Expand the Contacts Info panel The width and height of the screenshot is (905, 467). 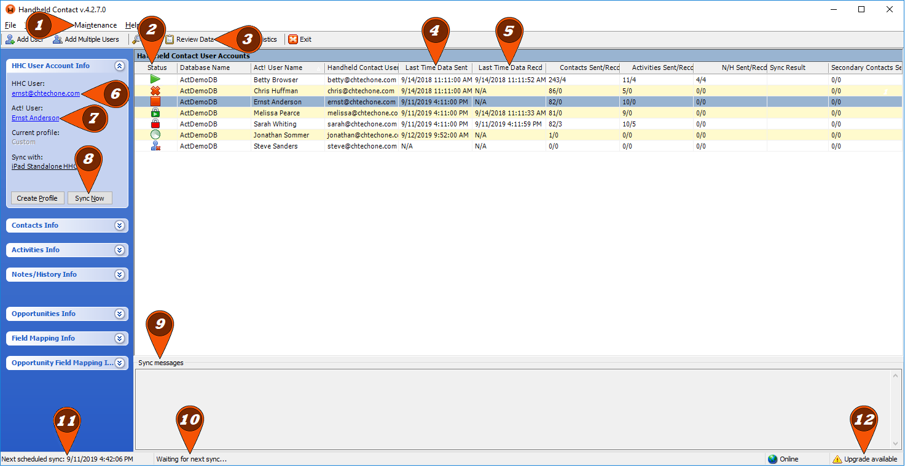click(119, 225)
